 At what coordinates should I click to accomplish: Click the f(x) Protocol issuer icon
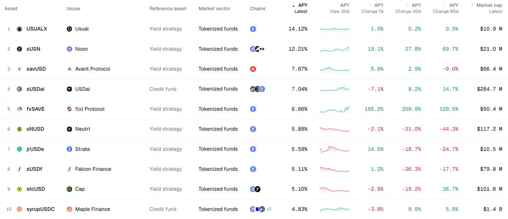click(69, 109)
